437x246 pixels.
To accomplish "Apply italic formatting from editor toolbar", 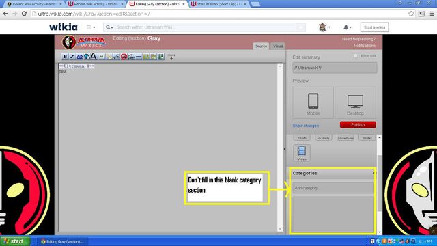I will [72, 57].
